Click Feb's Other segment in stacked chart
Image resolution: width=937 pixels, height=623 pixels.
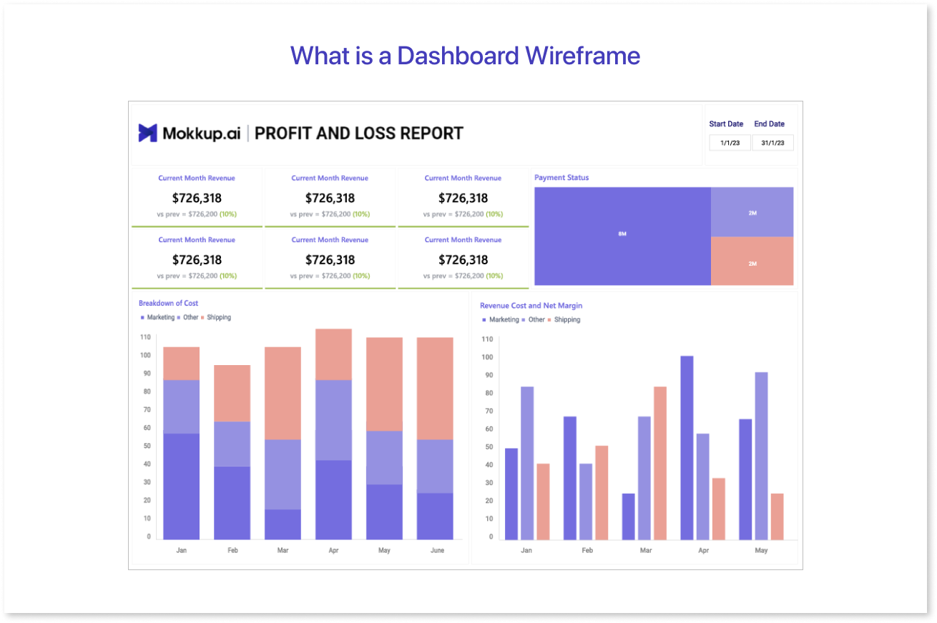point(232,444)
